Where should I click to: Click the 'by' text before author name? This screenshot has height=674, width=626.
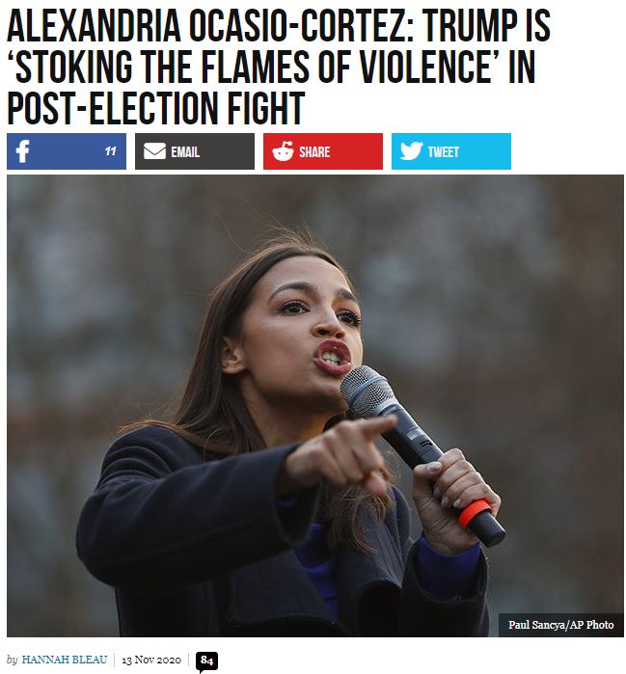(x=12, y=660)
